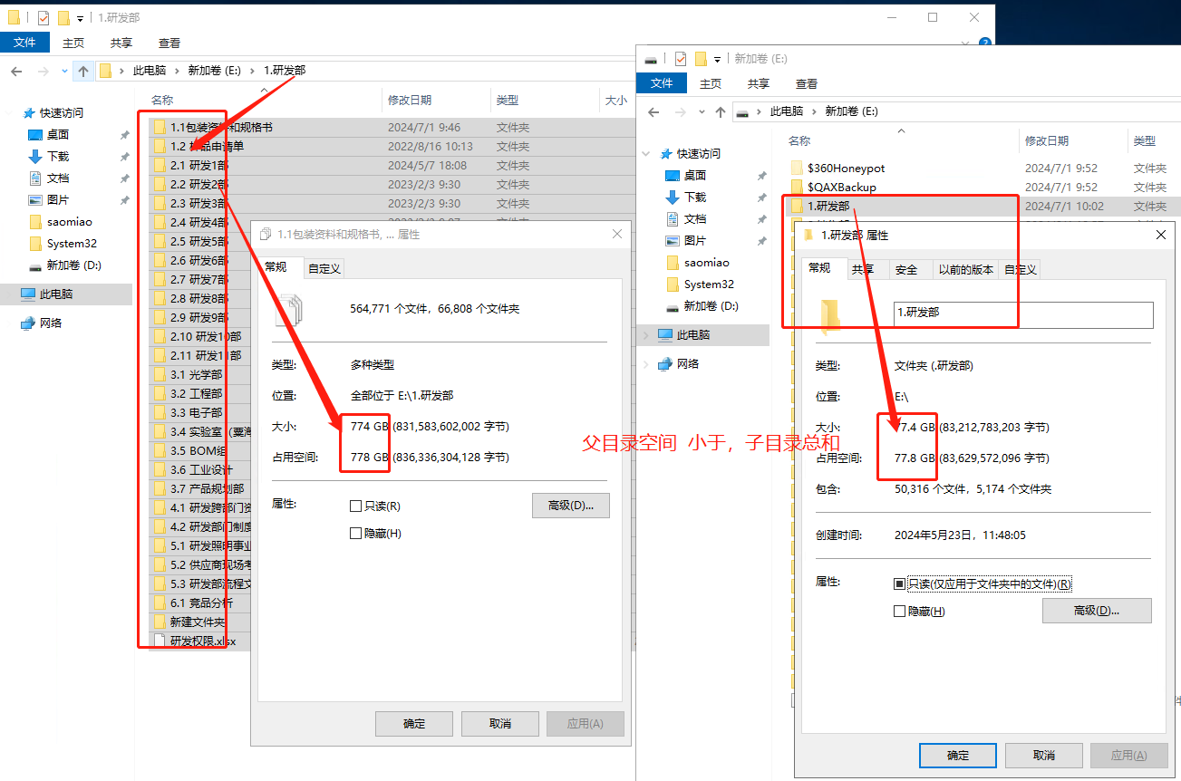1181x781 pixels.
Task: Sort by 类型 column in left window
Action: (508, 101)
